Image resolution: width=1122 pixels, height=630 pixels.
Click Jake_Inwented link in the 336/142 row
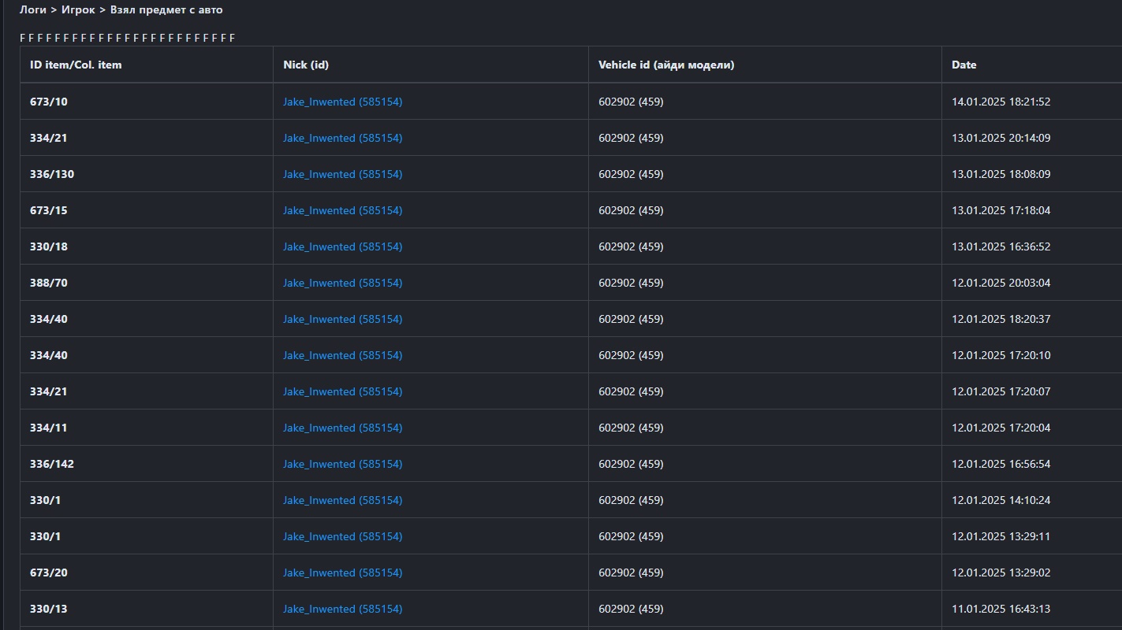coord(342,464)
